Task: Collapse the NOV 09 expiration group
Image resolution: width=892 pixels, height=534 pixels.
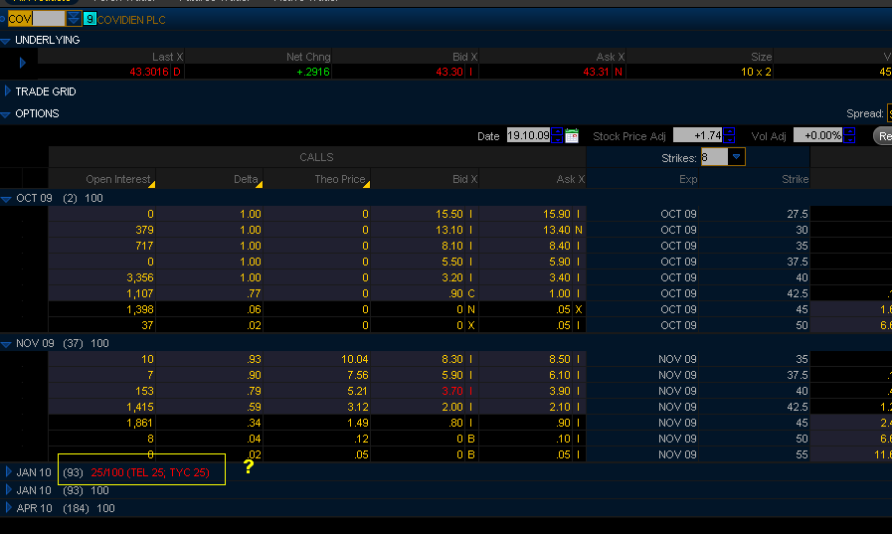Action: point(6,344)
